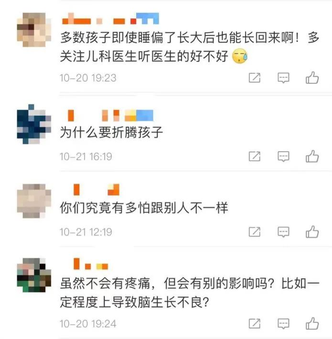Reply to the 10-20 19:23 comment
The height and width of the screenshot is (339, 332).
click(x=283, y=78)
